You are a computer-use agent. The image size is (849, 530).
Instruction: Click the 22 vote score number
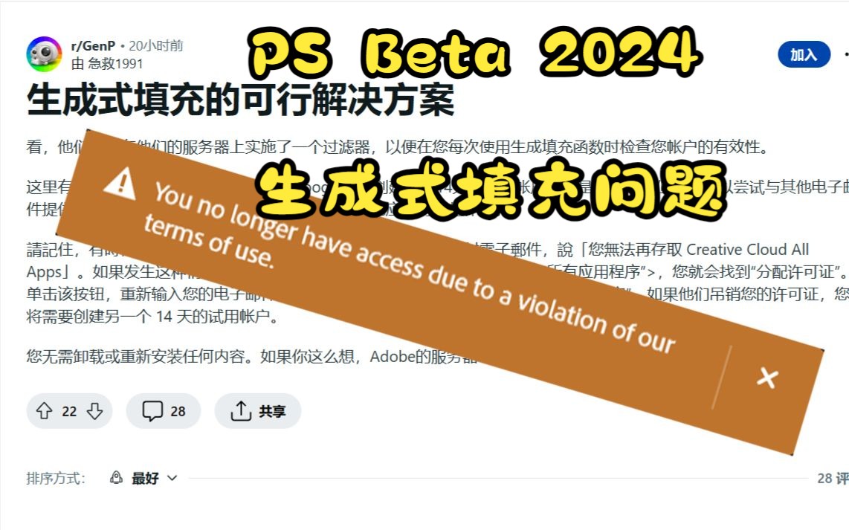coord(69,412)
